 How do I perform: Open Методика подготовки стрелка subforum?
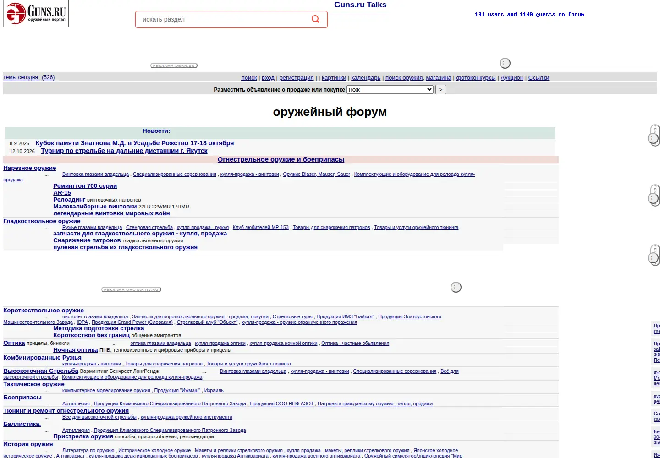tap(99, 328)
